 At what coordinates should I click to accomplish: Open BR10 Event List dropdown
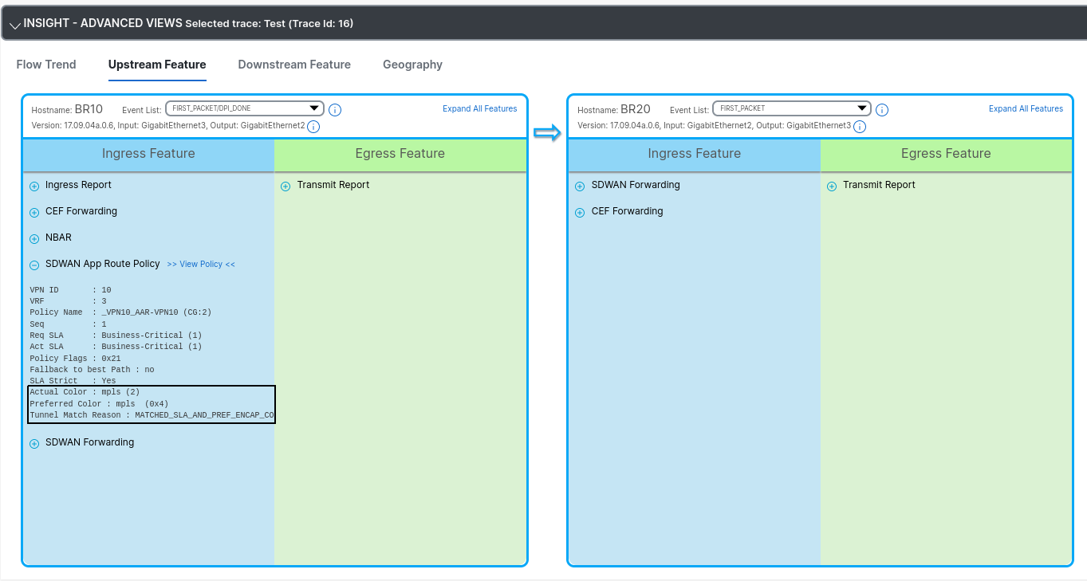point(244,108)
